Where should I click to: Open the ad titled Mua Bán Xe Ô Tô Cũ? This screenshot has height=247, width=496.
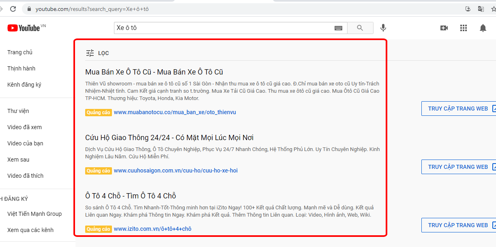pos(154,72)
